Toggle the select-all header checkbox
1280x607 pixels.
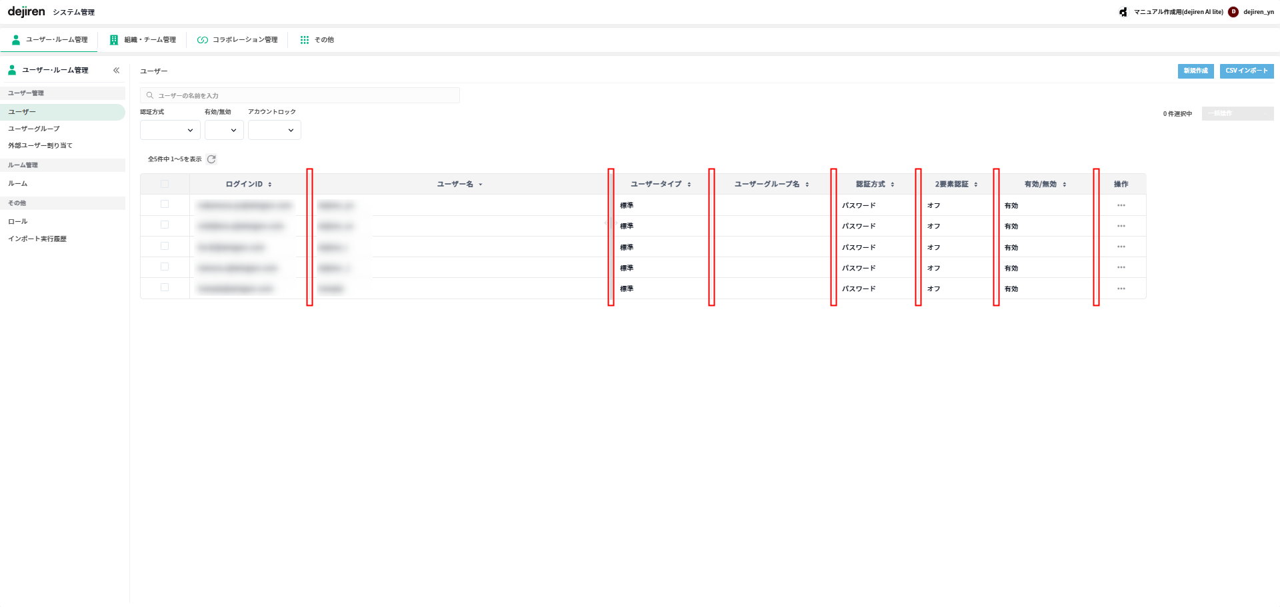165,184
